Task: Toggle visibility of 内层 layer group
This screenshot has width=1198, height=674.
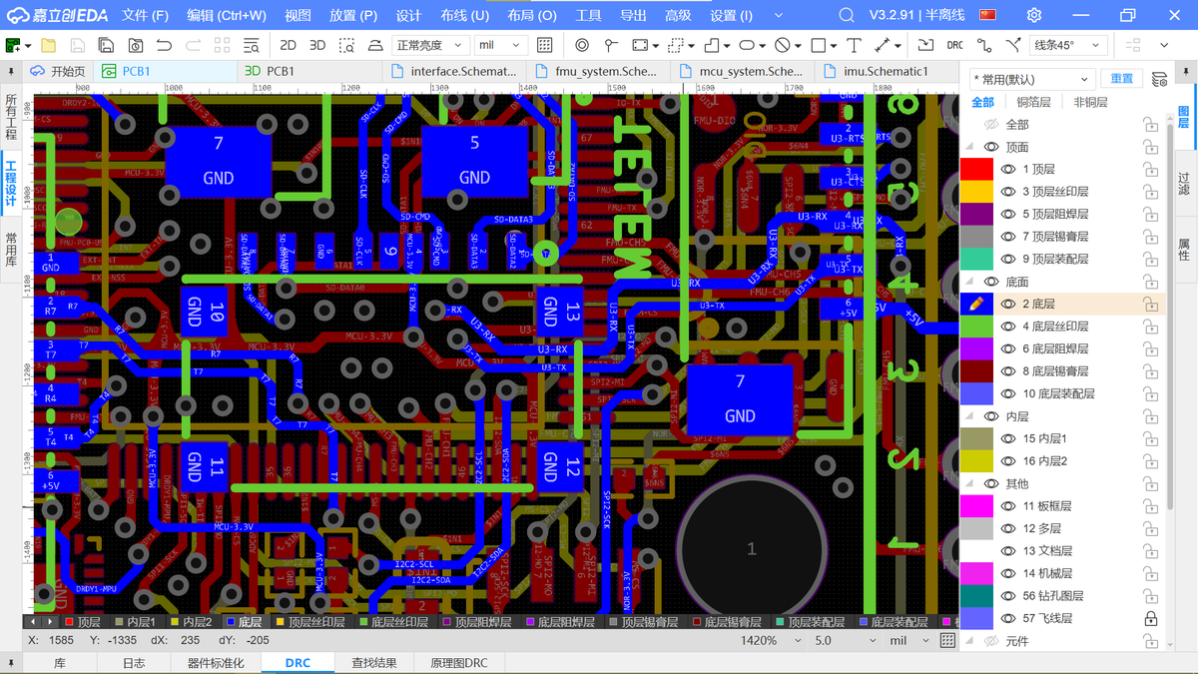Action: (x=991, y=416)
